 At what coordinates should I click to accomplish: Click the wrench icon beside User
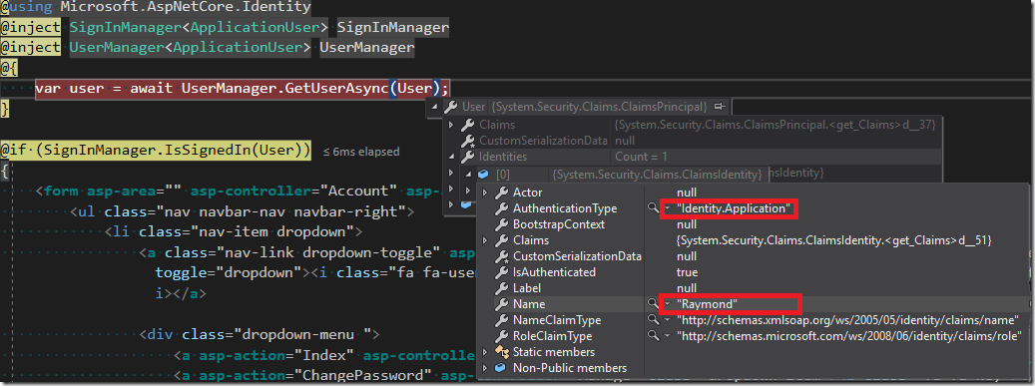451,107
